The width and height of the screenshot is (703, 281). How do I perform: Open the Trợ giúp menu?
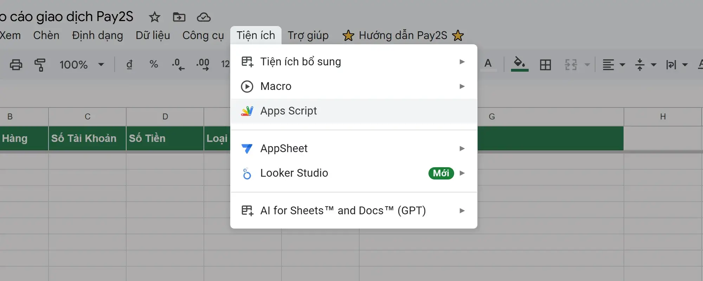pyautogui.click(x=308, y=35)
